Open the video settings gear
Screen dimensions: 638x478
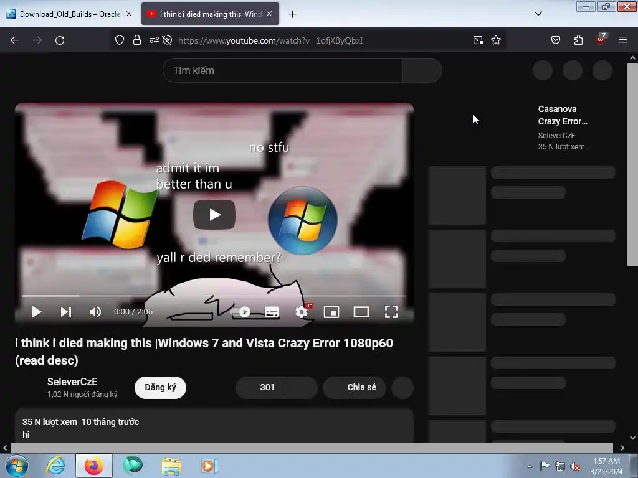pyautogui.click(x=302, y=312)
